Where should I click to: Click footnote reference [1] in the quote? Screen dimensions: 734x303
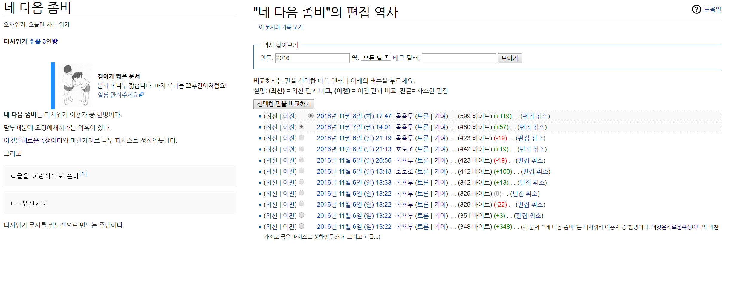[83, 174]
